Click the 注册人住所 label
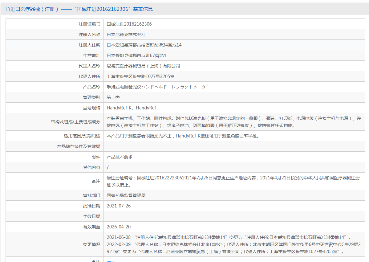 tap(89, 45)
